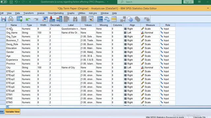The width and height of the screenshot is (211, 118).
Task: Open the Add-ons menu
Action: point(93,13)
